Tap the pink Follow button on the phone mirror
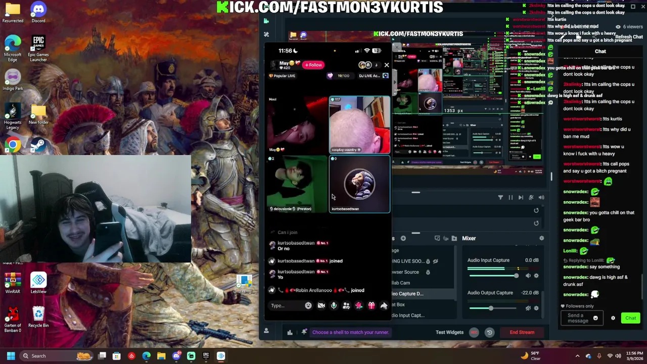This screenshot has height=364, width=647. click(313, 65)
